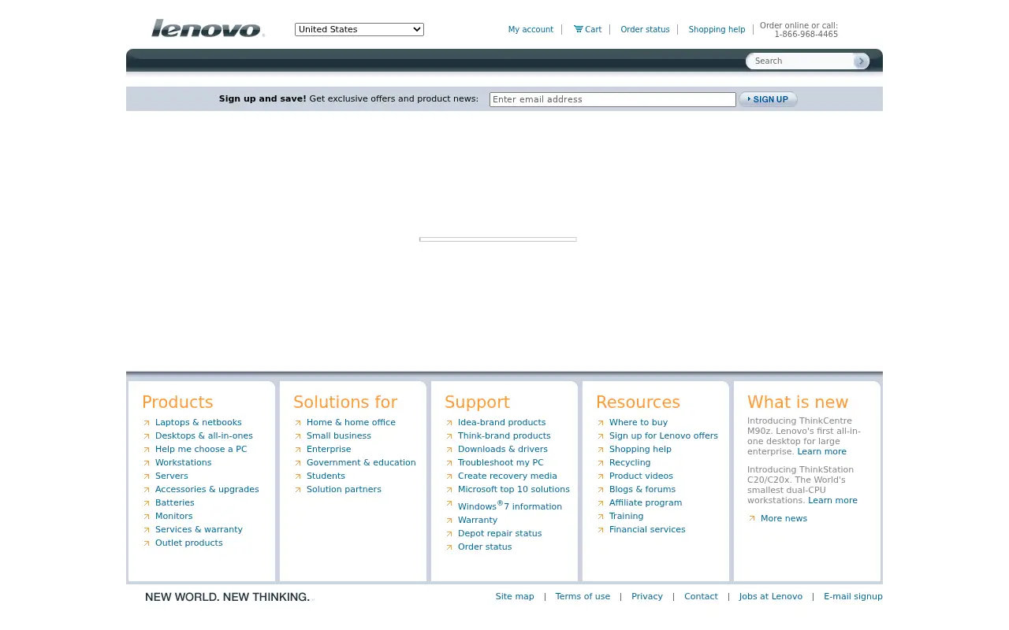The image size is (1009, 630).
Task: Open Windows 7 information link
Action: [x=510, y=506]
